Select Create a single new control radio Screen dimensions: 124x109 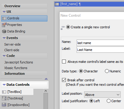pos(68,27)
